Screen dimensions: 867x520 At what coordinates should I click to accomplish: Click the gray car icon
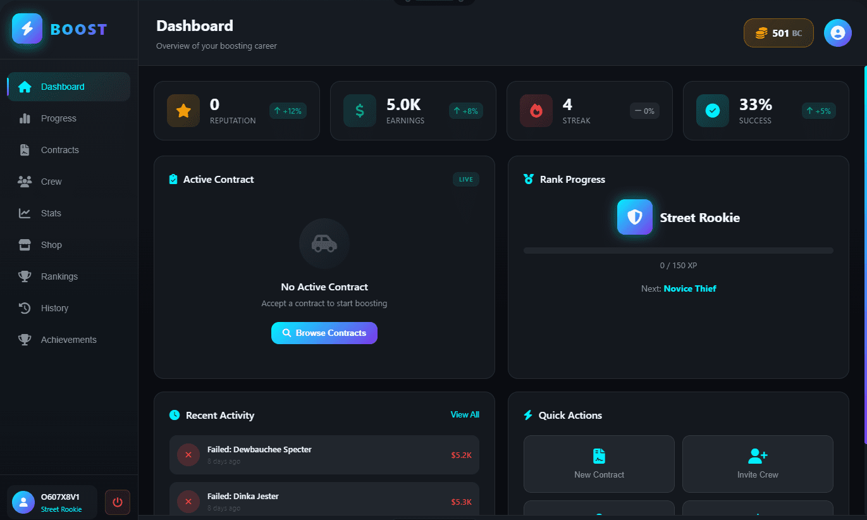(324, 244)
